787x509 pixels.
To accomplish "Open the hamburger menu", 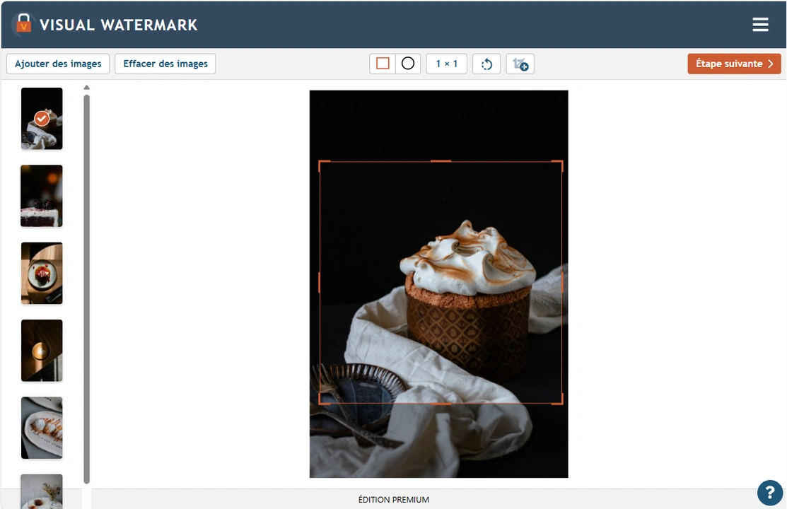I will click(760, 25).
